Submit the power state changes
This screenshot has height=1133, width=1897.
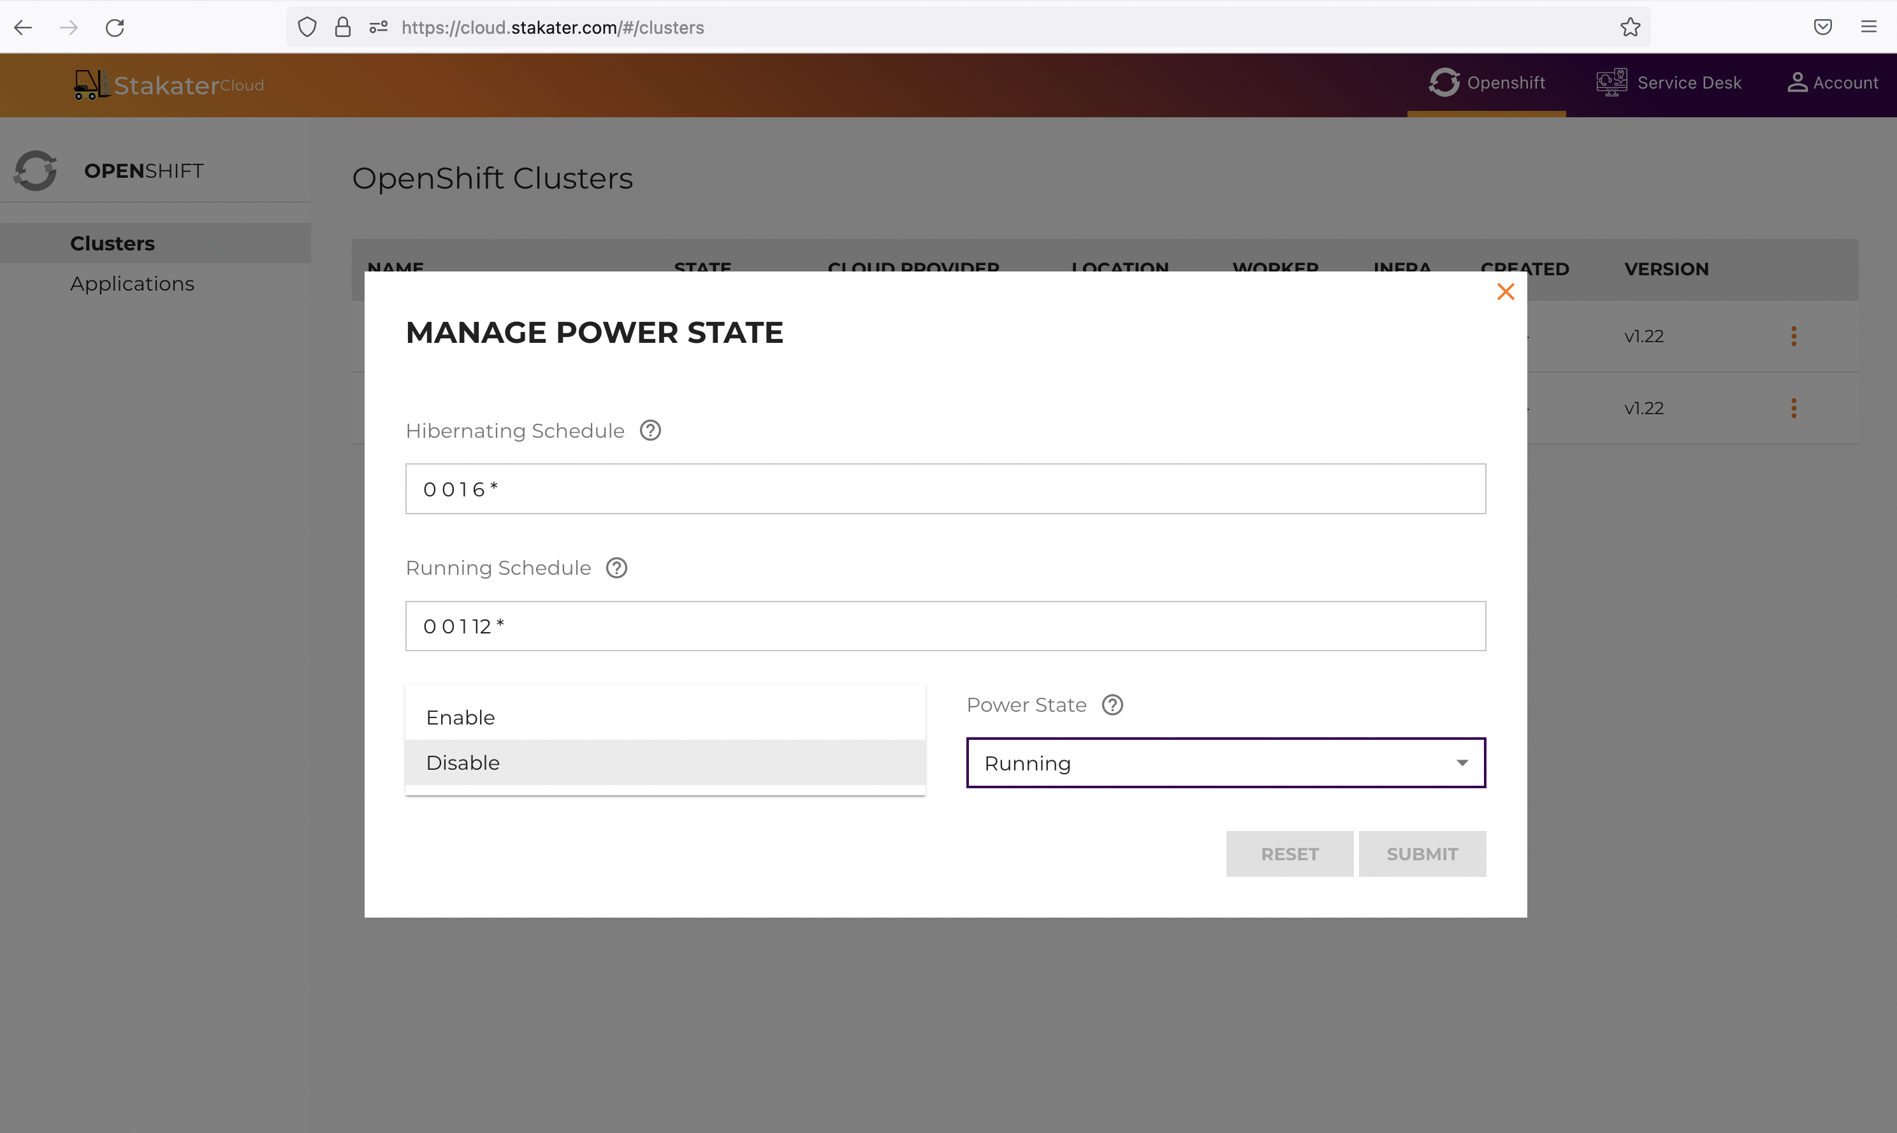click(x=1422, y=853)
